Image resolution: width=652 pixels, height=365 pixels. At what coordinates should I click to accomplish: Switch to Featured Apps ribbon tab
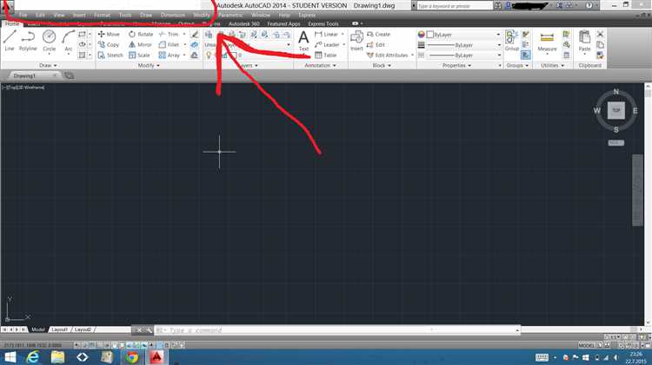point(283,23)
